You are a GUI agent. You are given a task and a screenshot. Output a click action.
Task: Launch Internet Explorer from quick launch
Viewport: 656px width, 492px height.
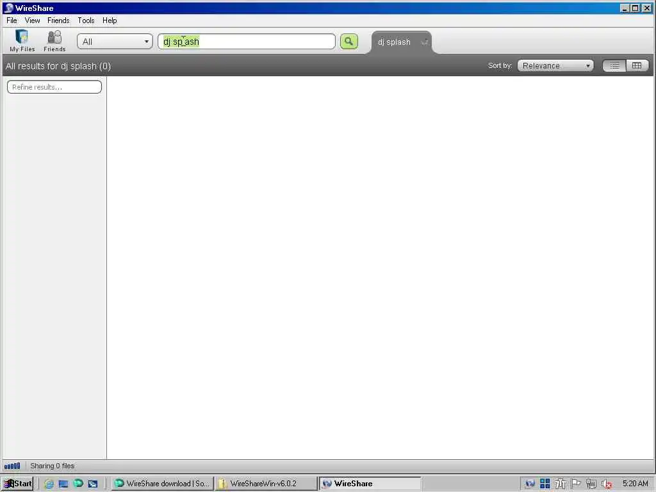49,484
